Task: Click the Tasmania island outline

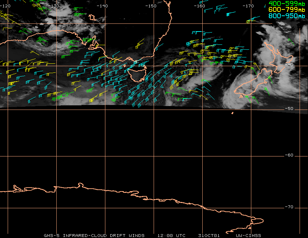Action: [137, 75]
